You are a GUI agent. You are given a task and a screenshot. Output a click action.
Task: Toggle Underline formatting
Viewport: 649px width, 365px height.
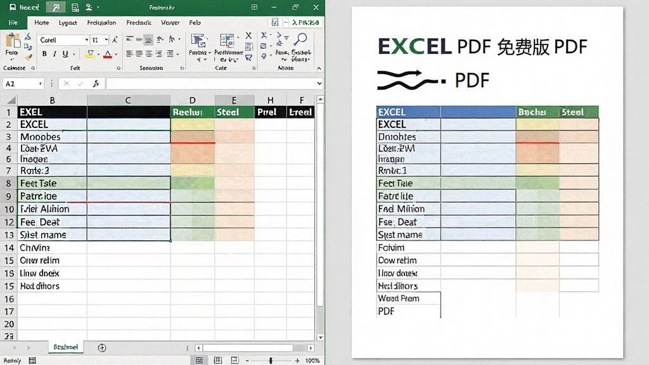tap(65, 54)
